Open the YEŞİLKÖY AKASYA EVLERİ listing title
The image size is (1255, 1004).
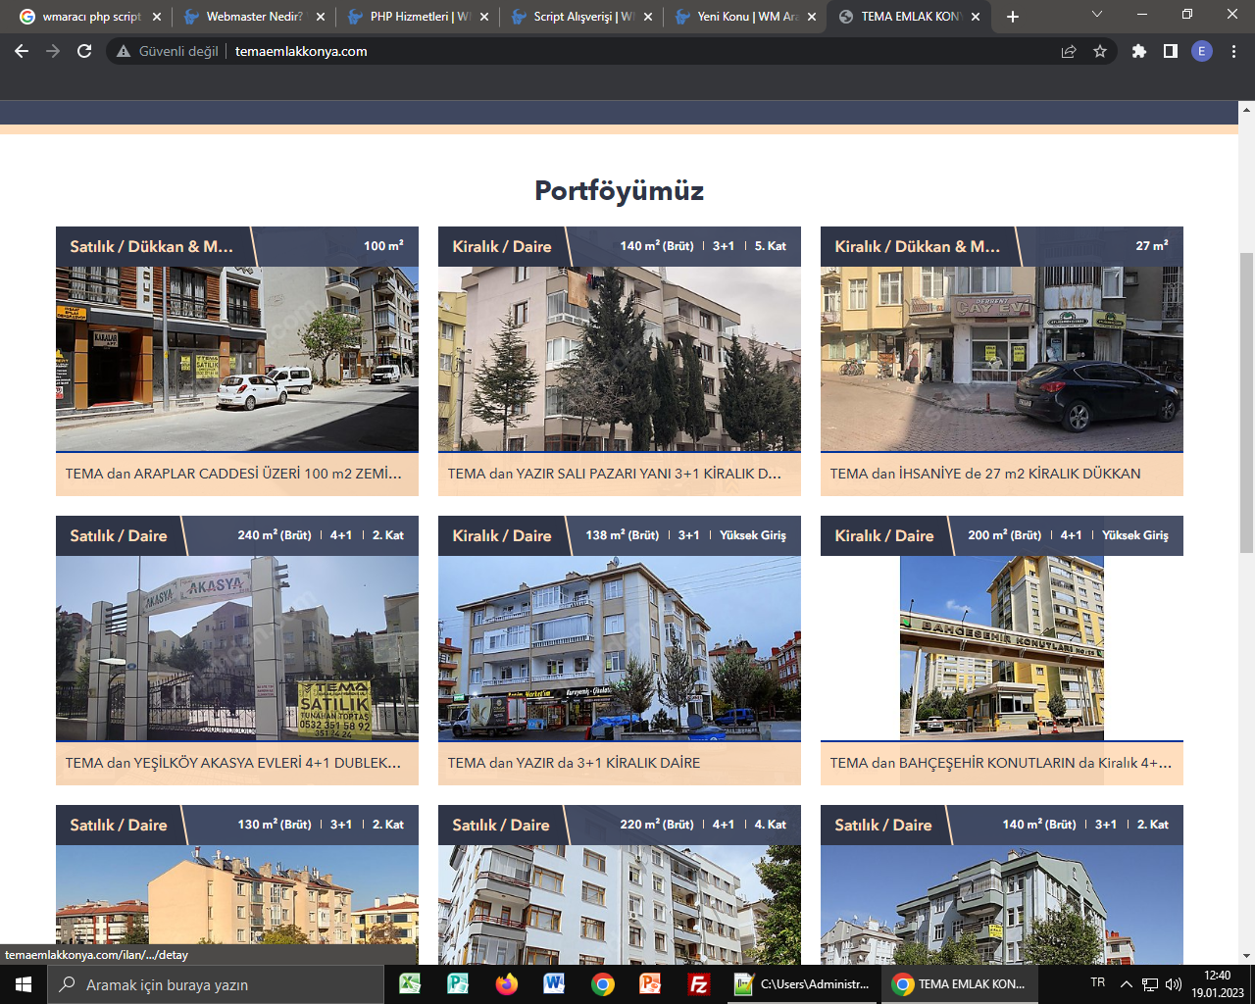coord(233,763)
